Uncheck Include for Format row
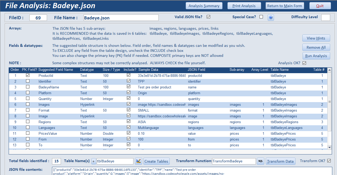 point(128,110)
